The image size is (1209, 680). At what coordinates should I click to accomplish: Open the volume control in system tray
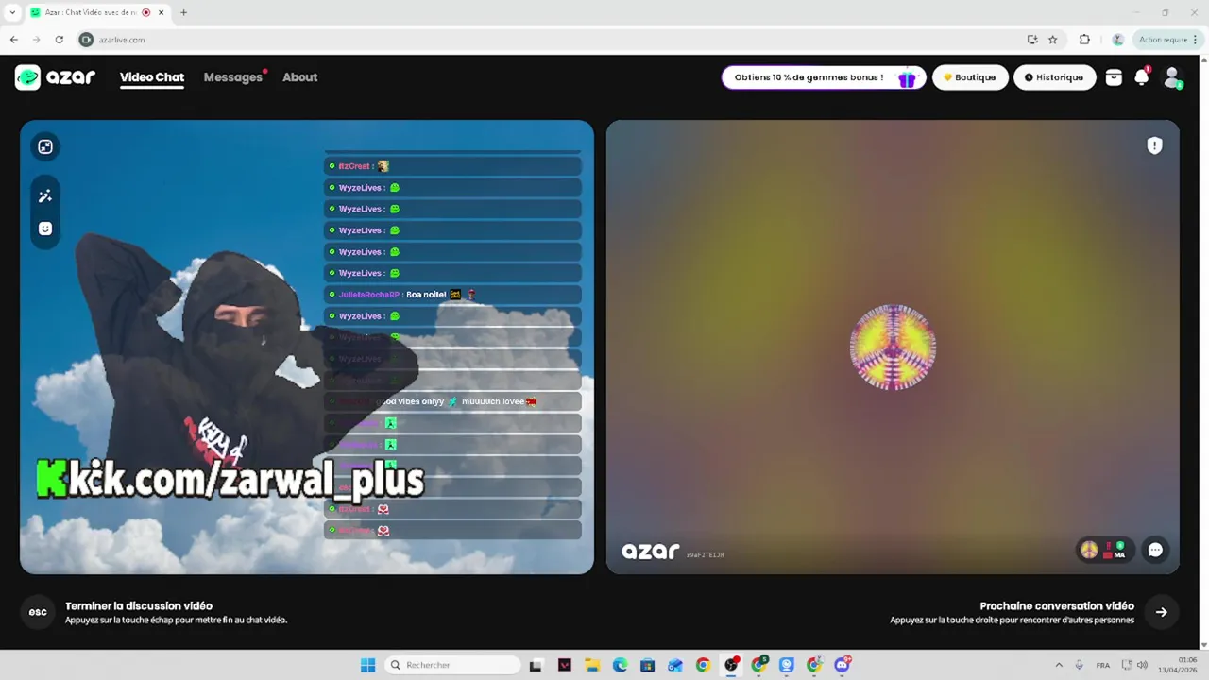pyautogui.click(x=1142, y=665)
